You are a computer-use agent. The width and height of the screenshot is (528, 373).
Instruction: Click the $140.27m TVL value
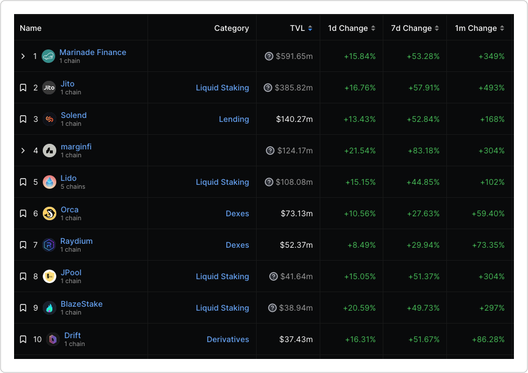294,119
